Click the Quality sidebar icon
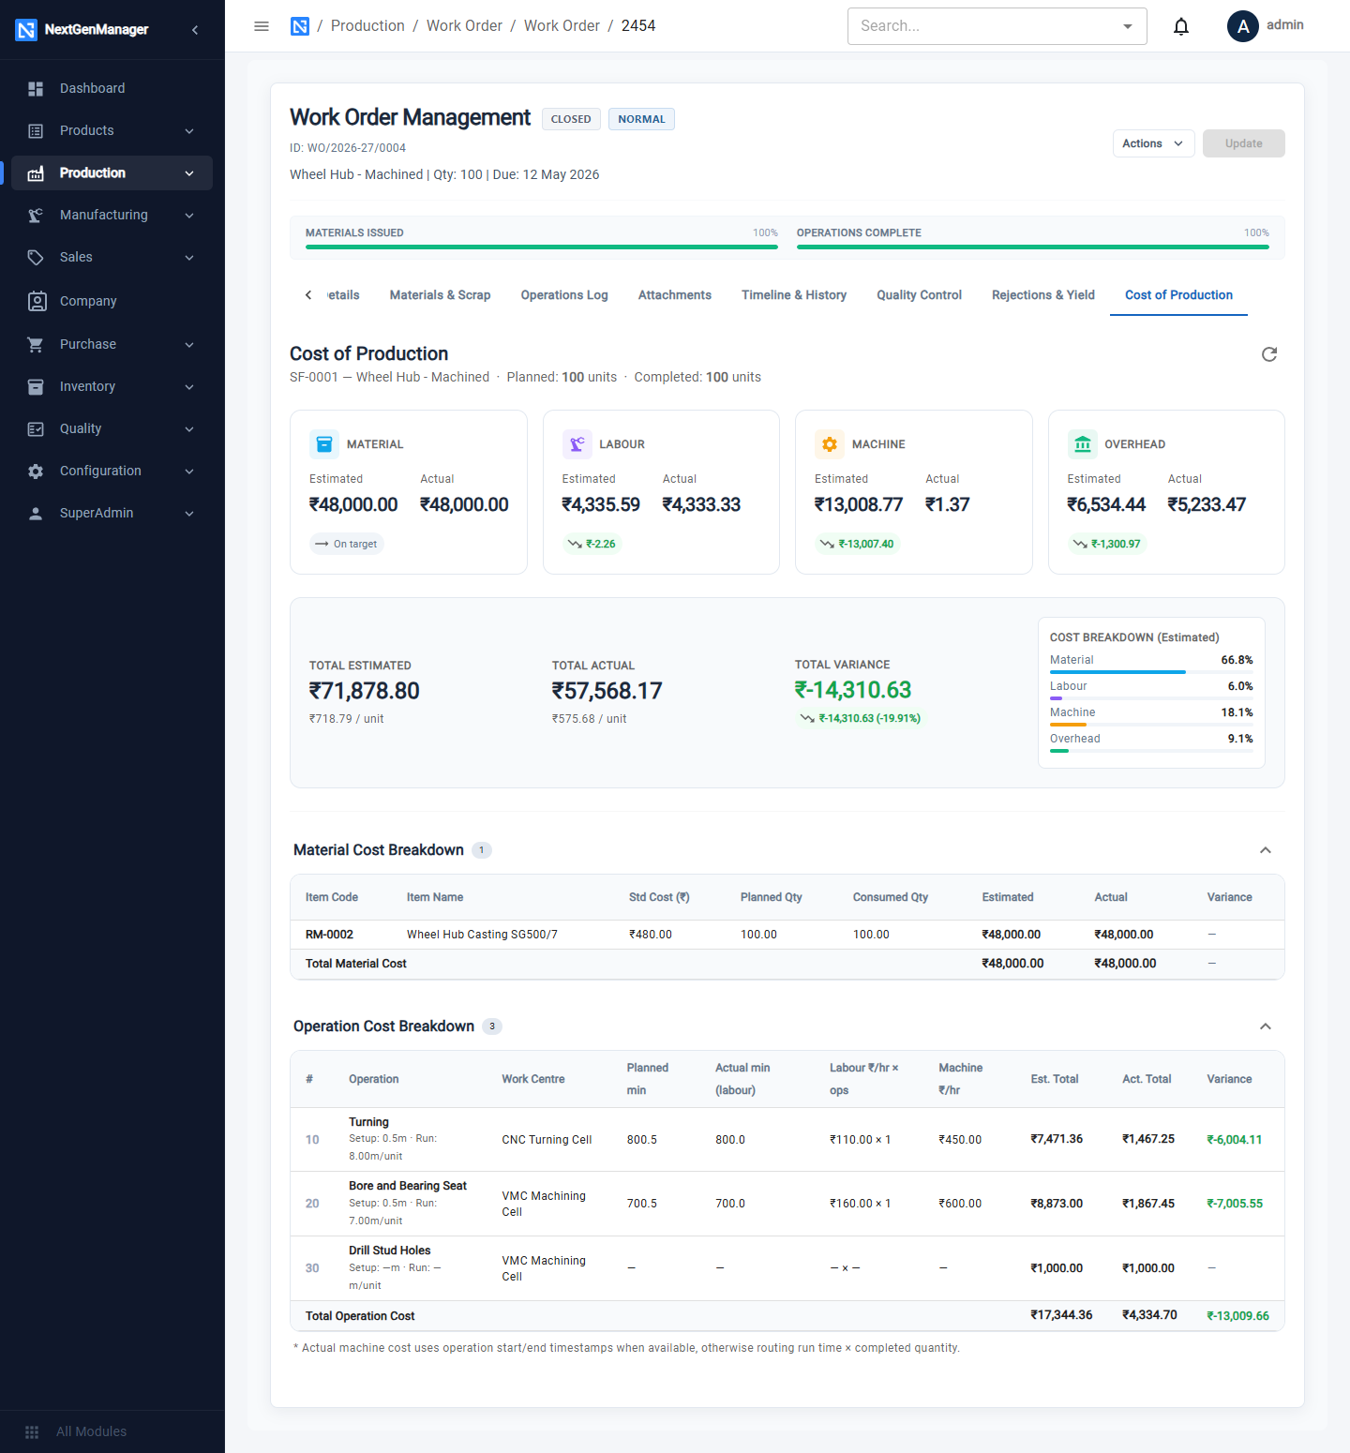Screen dimensions: 1350x1453 [36, 428]
